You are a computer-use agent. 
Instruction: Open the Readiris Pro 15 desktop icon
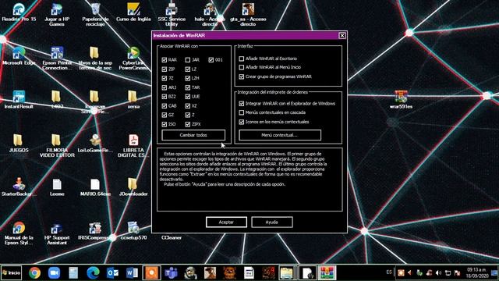click(19, 12)
